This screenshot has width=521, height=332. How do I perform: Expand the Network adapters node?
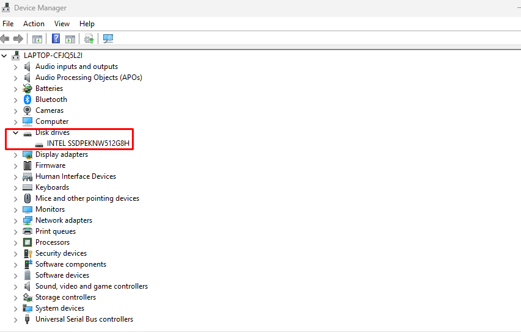click(x=16, y=220)
